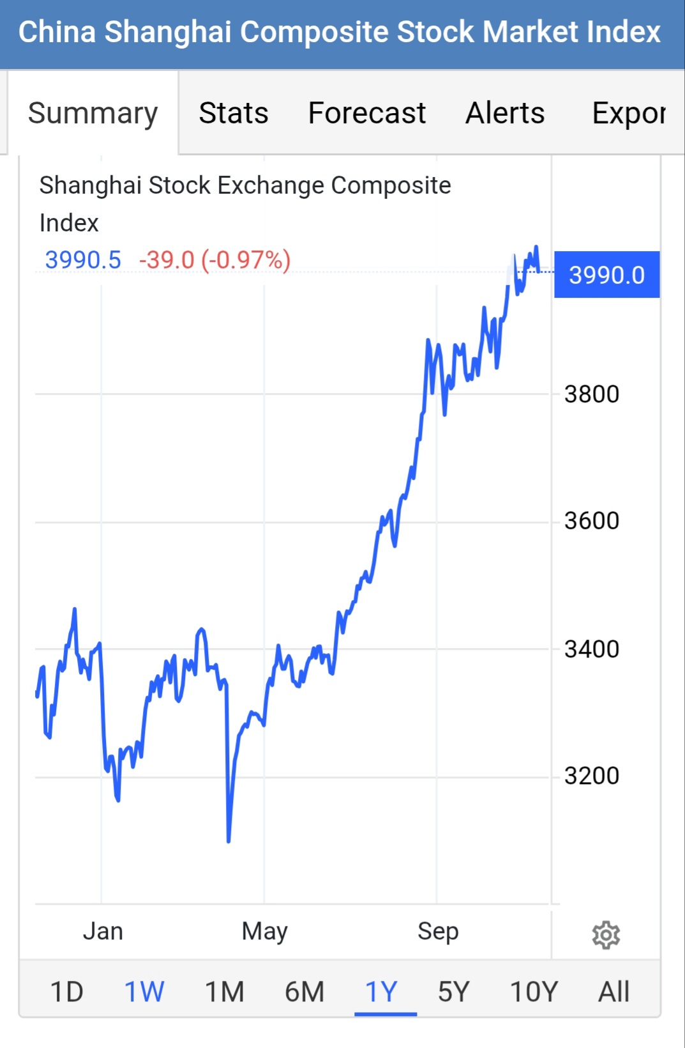This screenshot has width=685, height=1048.
Task: Switch chart to 6M range
Action: pyautogui.click(x=305, y=992)
